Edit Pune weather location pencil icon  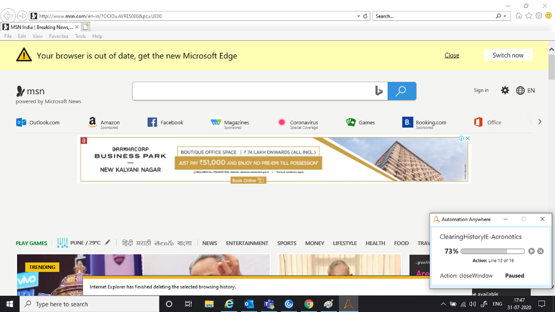pos(108,242)
